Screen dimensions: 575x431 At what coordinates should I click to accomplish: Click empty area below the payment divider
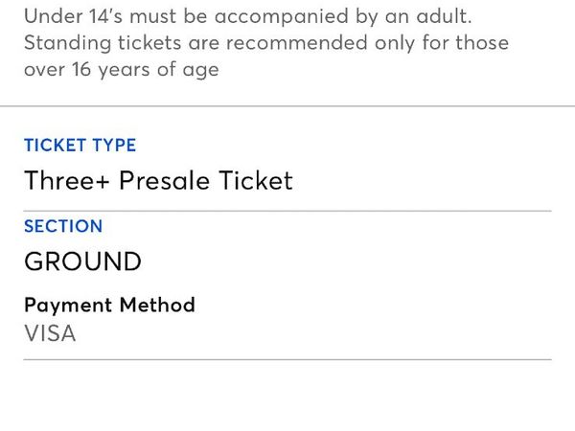pos(287,397)
